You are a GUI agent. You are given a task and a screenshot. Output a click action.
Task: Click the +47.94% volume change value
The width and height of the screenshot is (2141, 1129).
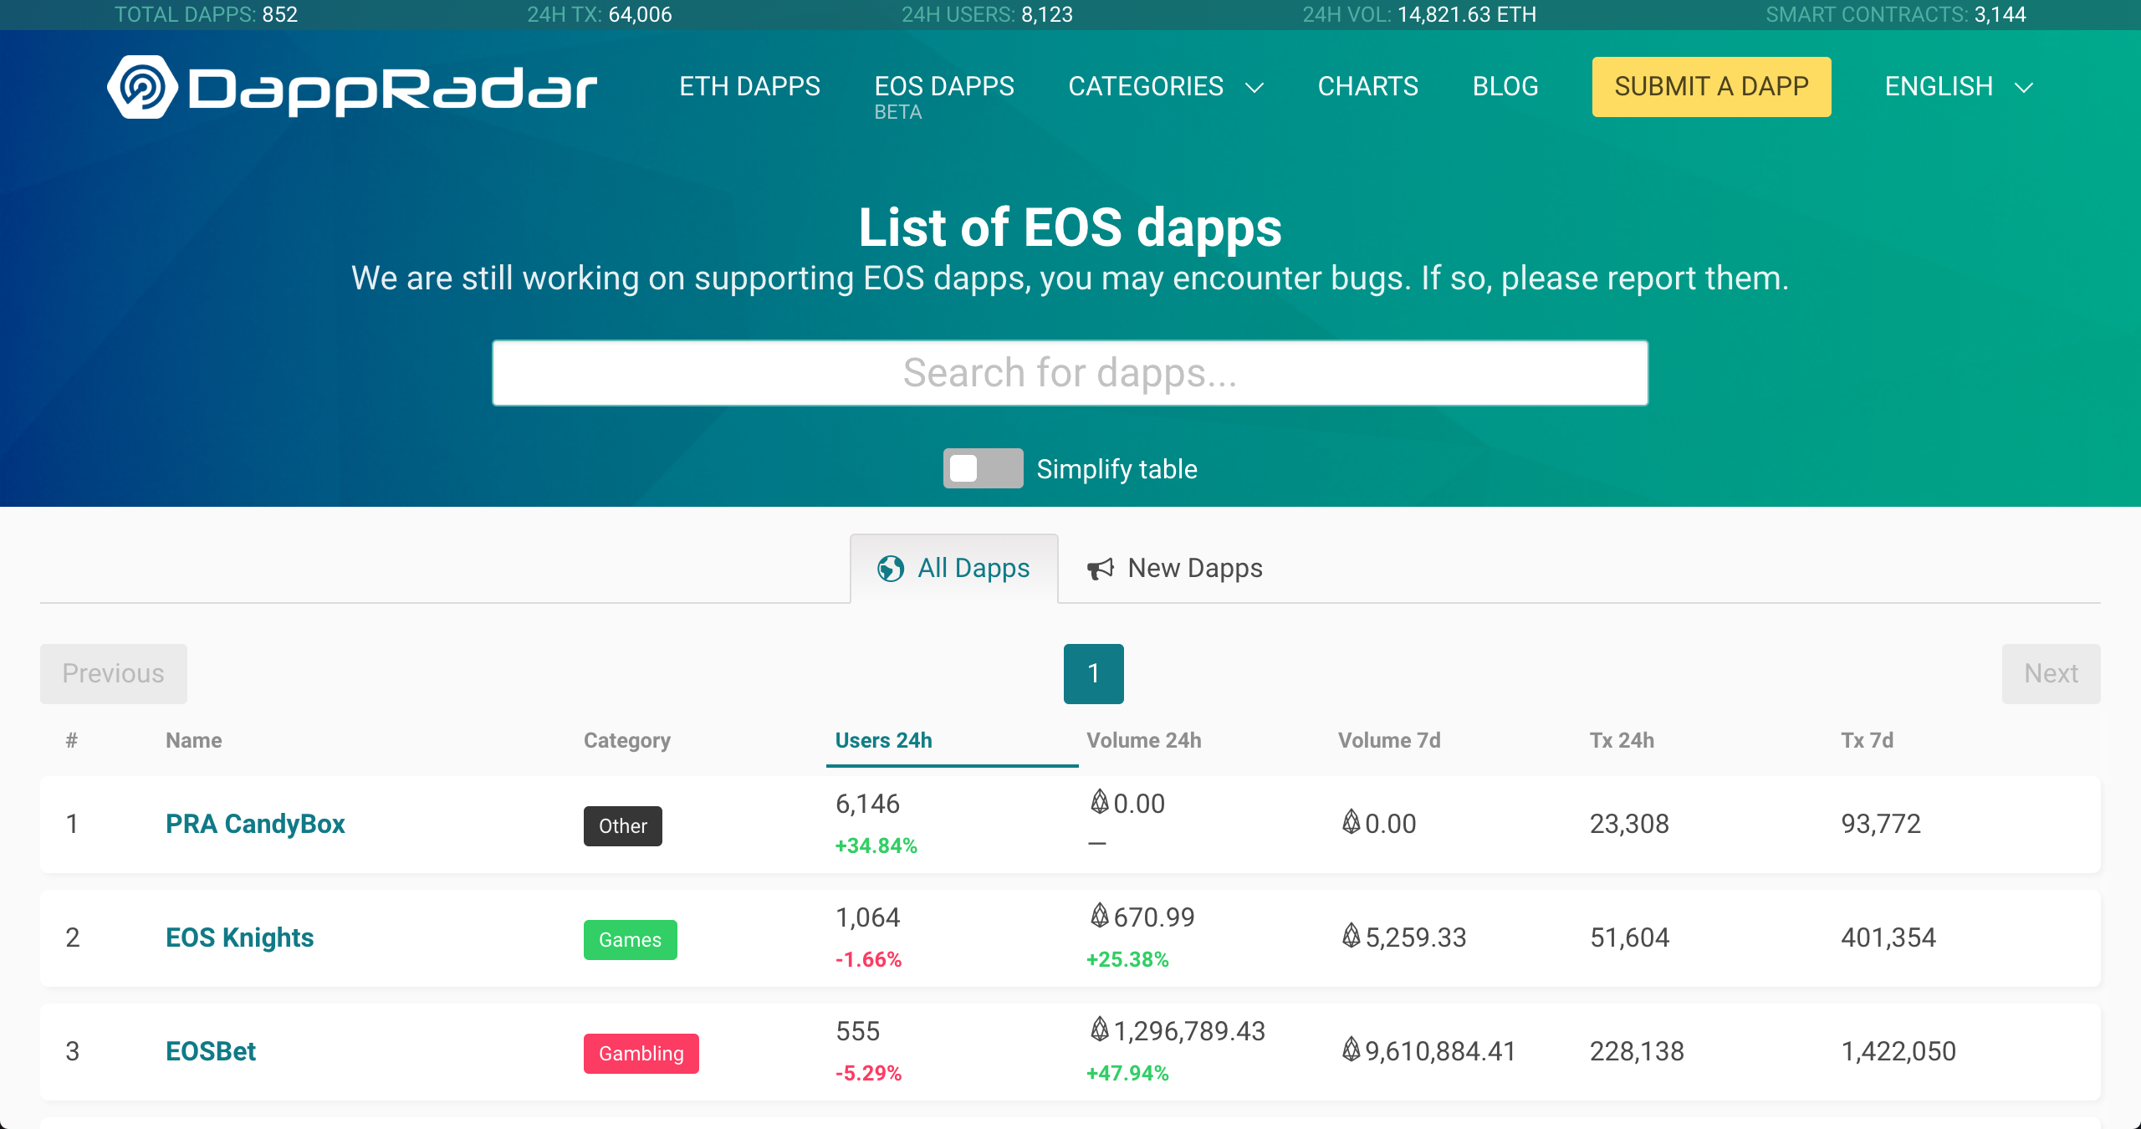click(x=1127, y=1073)
